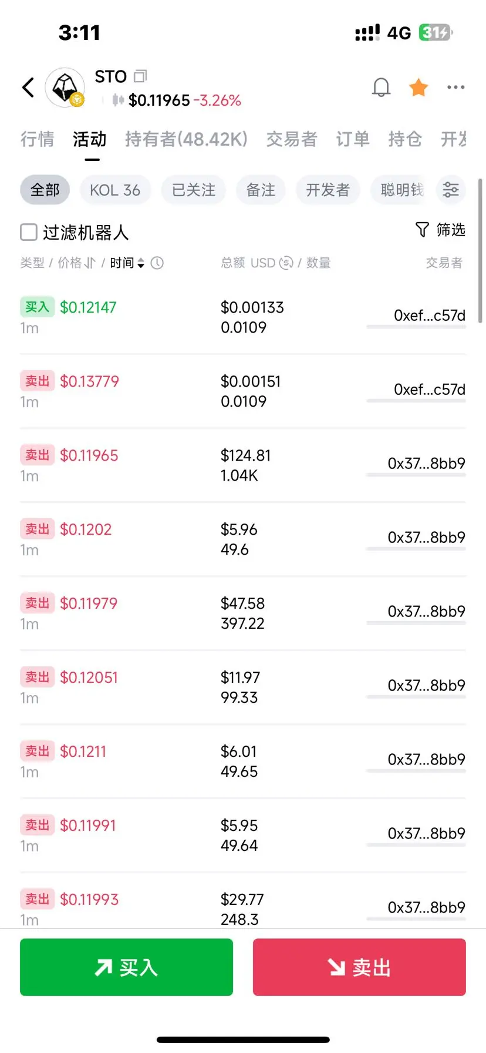Tap the STO token logo

pyautogui.click(x=65, y=88)
